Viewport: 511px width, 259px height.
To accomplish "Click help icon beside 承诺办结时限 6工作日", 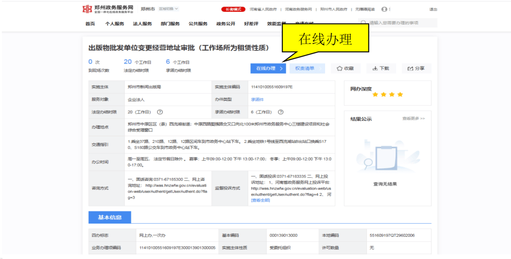I will click(x=281, y=112).
